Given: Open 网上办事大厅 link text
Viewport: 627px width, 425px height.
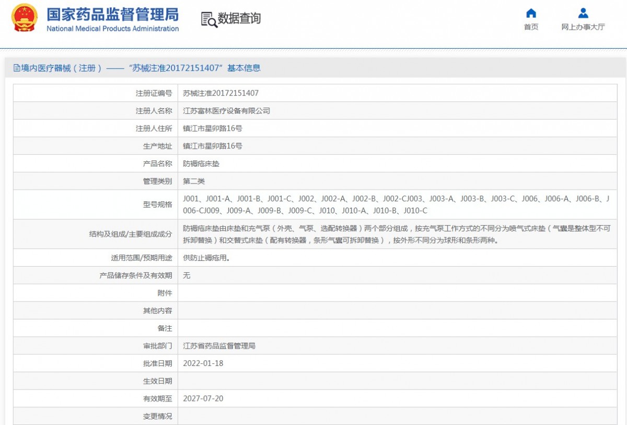Looking at the screenshot, I should point(583,27).
